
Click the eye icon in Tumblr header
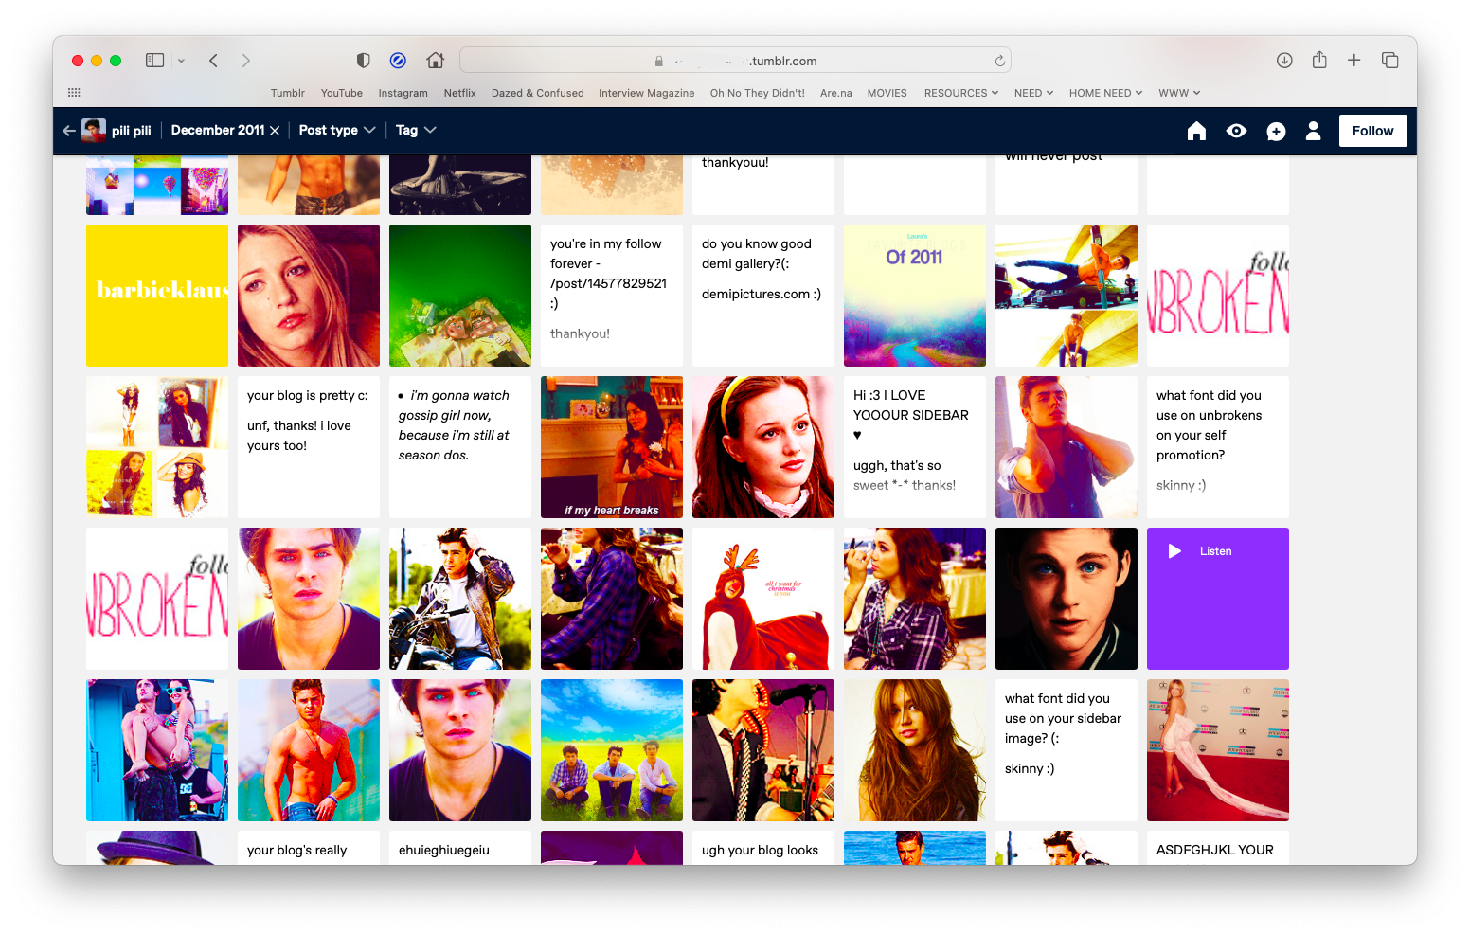tap(1236, 131)
